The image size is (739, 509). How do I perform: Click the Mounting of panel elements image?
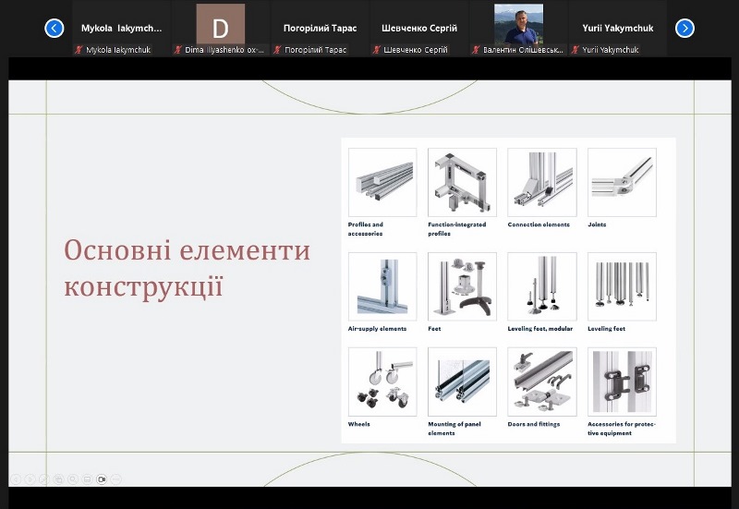point(462,382)
